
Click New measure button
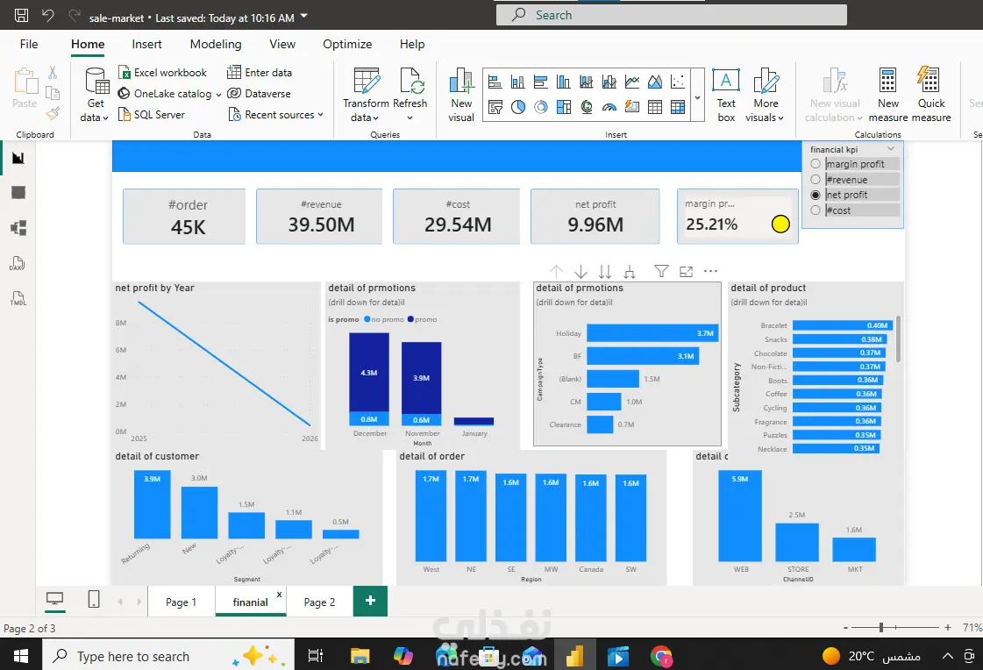tap(887, 95)
